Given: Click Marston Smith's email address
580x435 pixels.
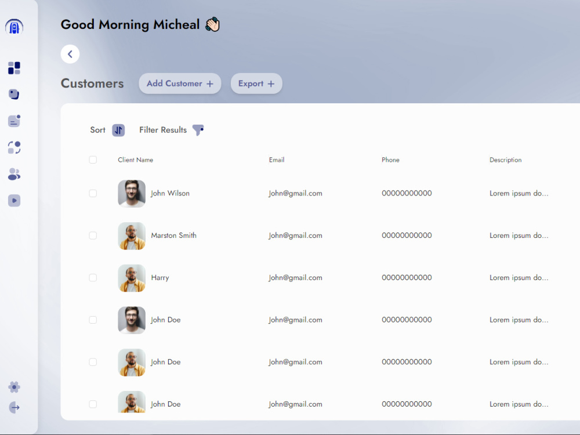Looking at the screenshot, I should click(296, 235).
